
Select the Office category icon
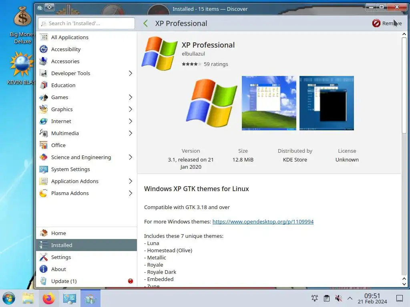tap(44, 146)
